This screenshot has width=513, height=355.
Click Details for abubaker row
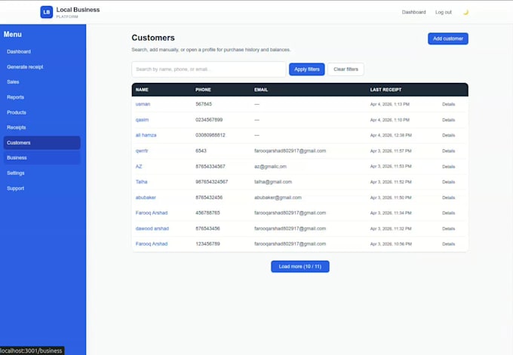449,197
